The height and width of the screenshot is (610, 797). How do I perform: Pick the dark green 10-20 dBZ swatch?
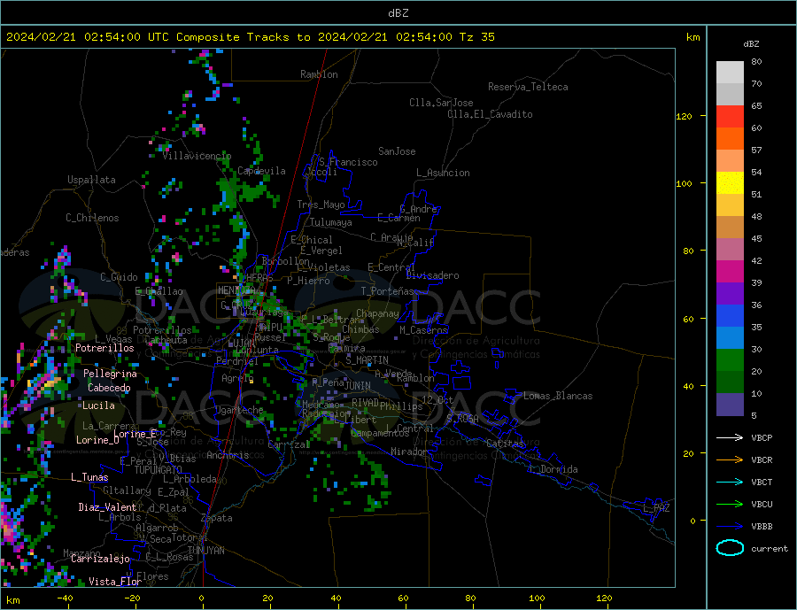(x=730, y=382)
